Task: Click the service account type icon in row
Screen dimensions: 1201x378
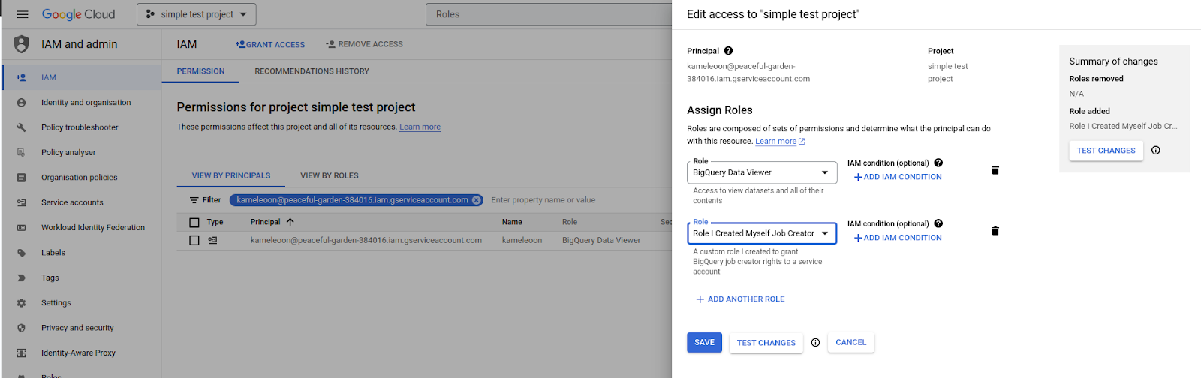Action: (x=213, y=241)
